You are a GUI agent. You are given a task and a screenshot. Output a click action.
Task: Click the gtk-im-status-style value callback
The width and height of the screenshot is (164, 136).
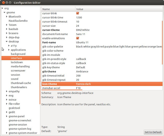click(x=81, y=63)
